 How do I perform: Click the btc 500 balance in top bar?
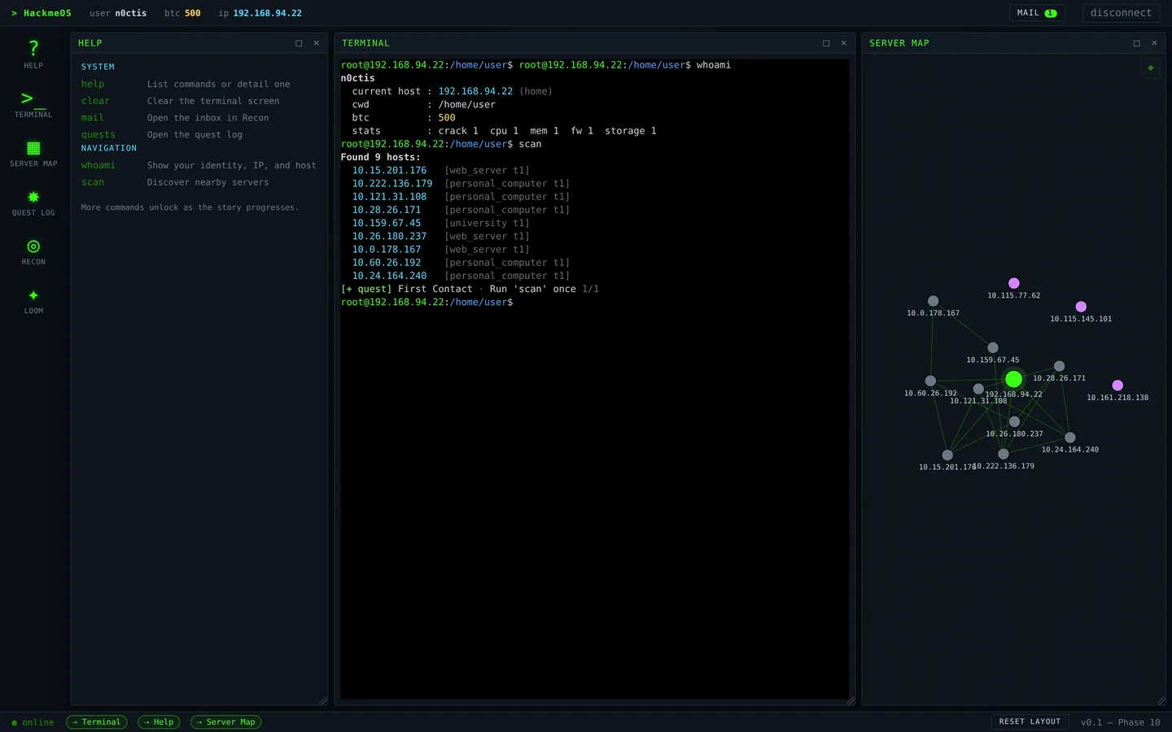tap(182, 13)
